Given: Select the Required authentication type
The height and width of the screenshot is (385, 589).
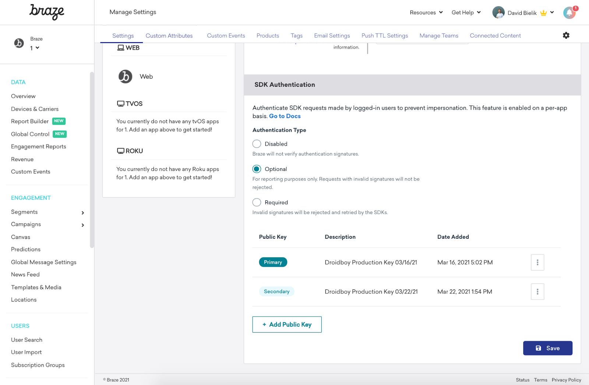Looking at the screenshot, I should pyautogui.click(x=257, y=203).
